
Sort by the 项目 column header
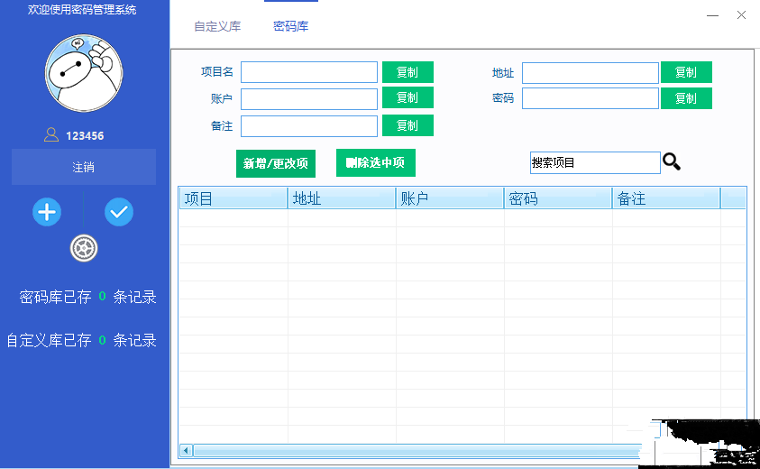[233, 198]
